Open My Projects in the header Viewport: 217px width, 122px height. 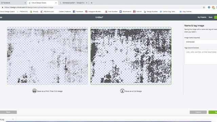202,17
